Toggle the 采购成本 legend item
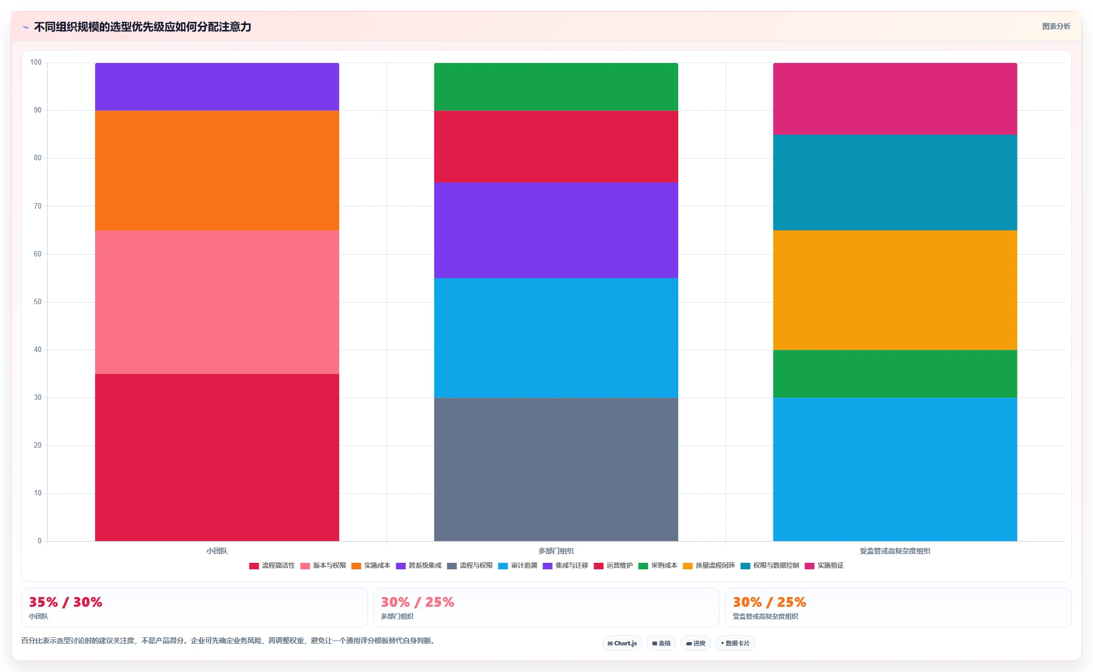The height and width of the screenshot is (672, 1093). [658, 566]
